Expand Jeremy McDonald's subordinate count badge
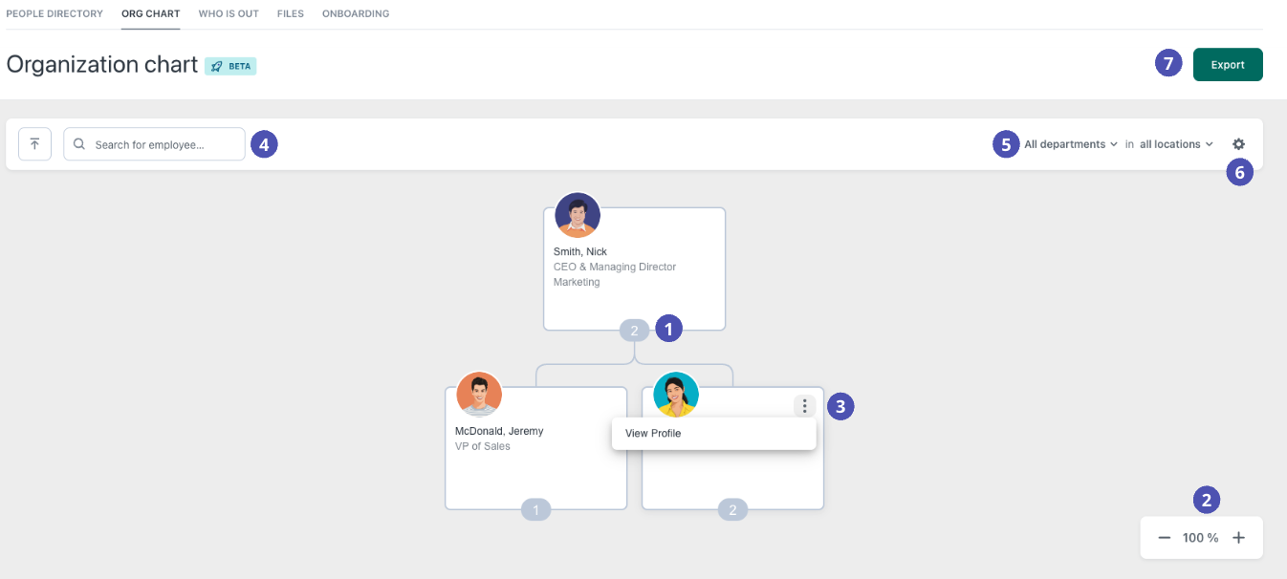Image resolution: width=1287 pixels, height=579 pixels. (535, 509)
